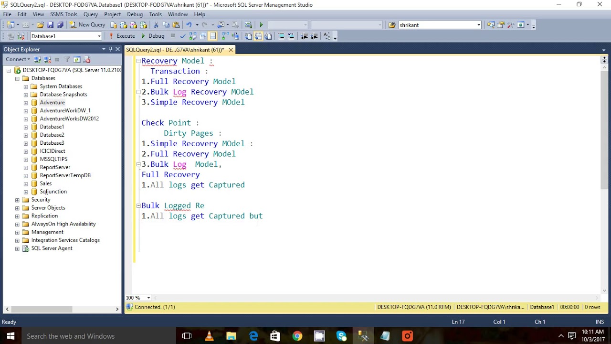The width and height of the screenshot is (611, 344).
Task: Click the Decrease Indent icon
Action: click(304, 36)
